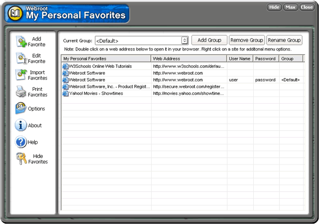The height and width of the screenshot is (224, 319).
Task: Click the Hide window button
Action: tap(274, 7)
